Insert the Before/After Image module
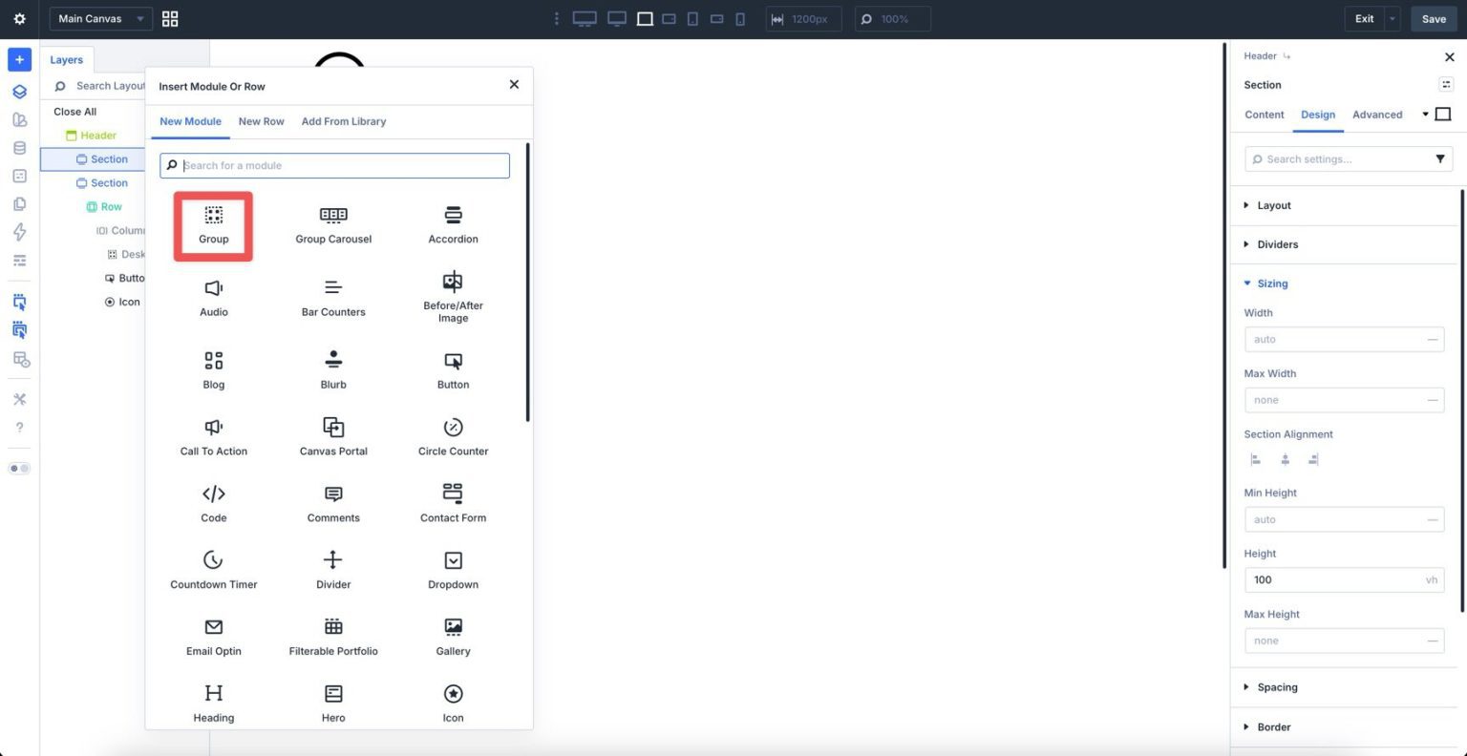This screenshot has height=756, width=1467. 453,297
